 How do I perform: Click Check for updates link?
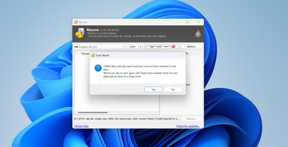[188, 126]
